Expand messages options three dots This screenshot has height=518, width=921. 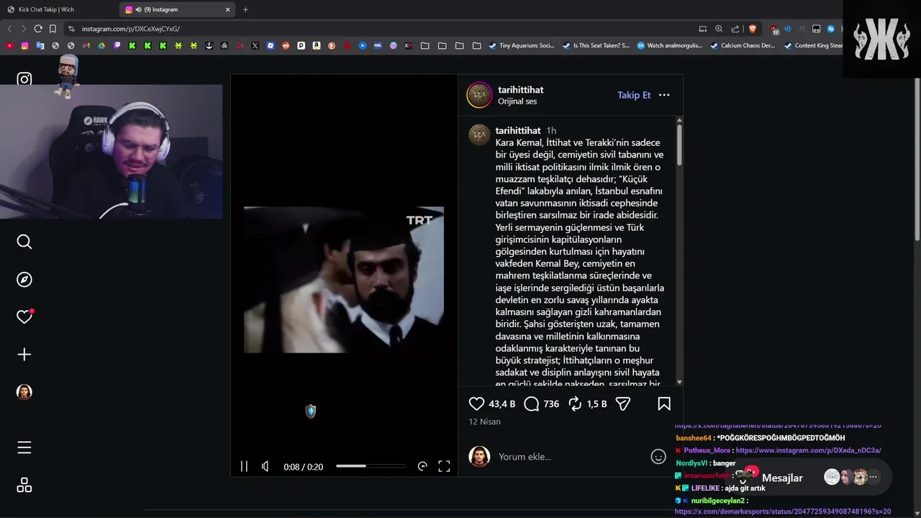click(x=873, y=477)
